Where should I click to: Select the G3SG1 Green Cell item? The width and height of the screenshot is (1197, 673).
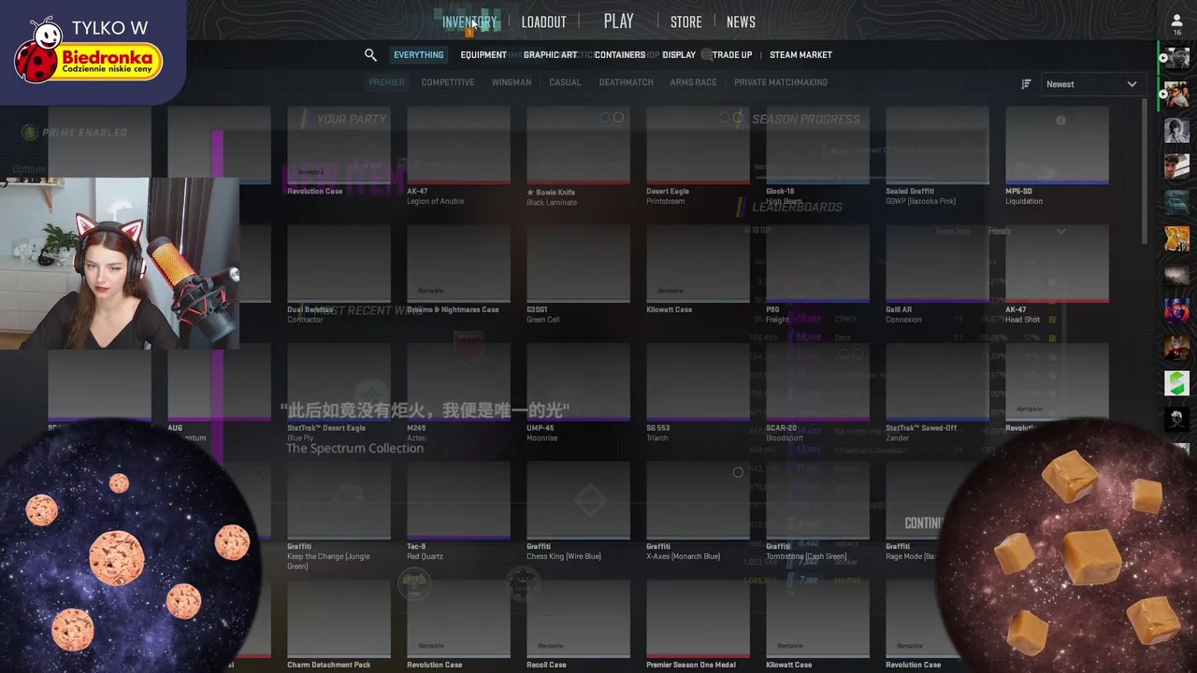pyautogui.click(x=578, y=276)
